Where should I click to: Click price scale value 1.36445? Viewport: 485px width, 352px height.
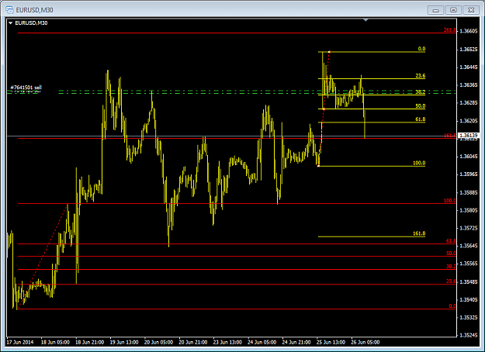[x=469, y=67]
